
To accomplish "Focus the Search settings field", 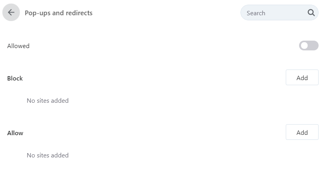I will [279, 12].
